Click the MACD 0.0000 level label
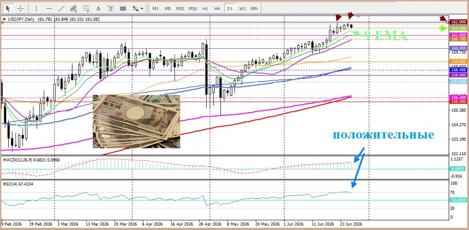Image resolution: width=469 pixels, height=230 pixels. 458,169
